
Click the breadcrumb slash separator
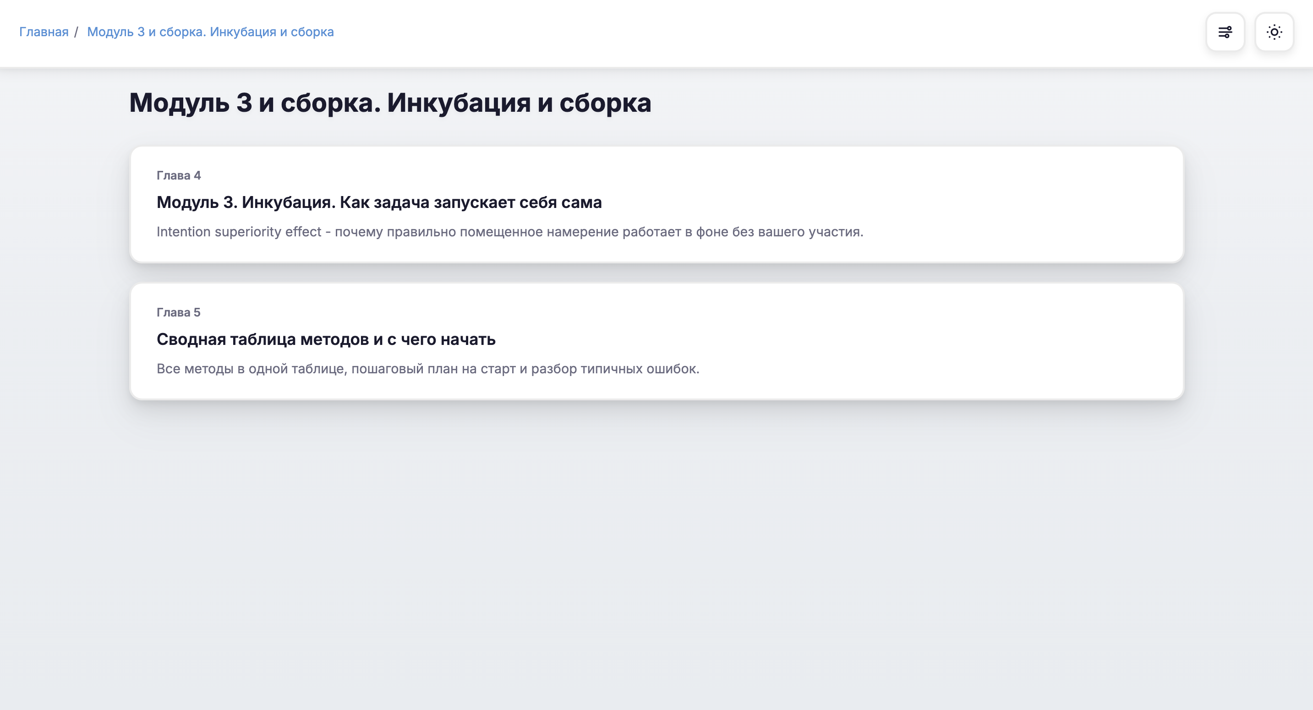pyautogui.click(x=76, y=32)
